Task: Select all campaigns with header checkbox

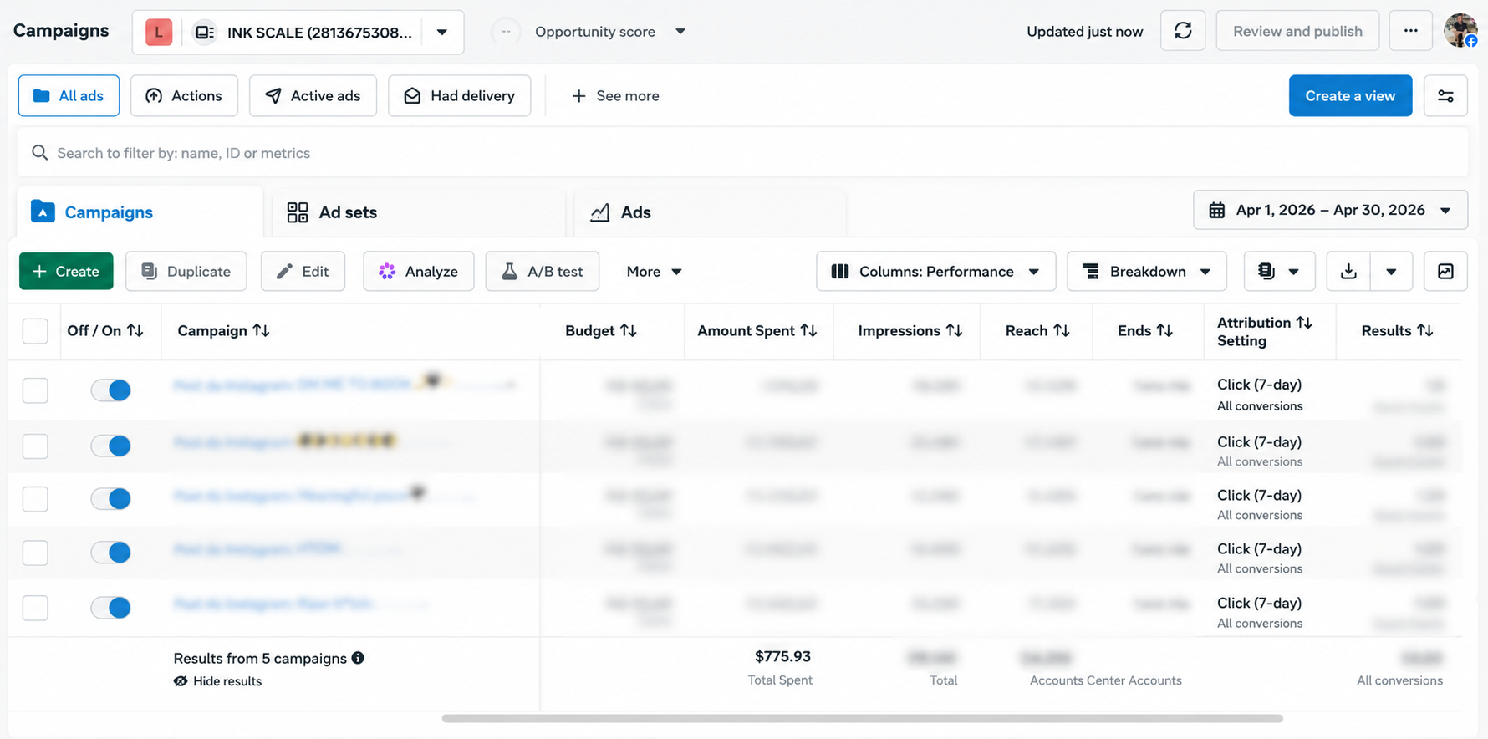Action: coord(35,331)
